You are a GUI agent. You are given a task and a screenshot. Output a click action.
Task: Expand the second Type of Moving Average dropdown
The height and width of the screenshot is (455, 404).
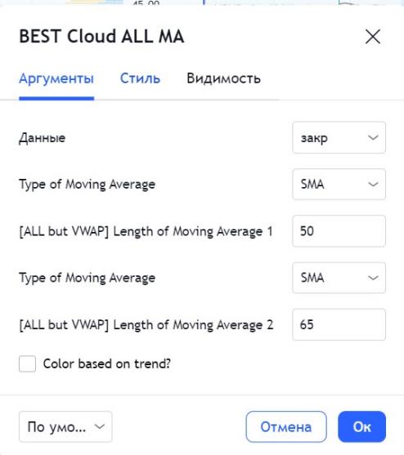339,278
